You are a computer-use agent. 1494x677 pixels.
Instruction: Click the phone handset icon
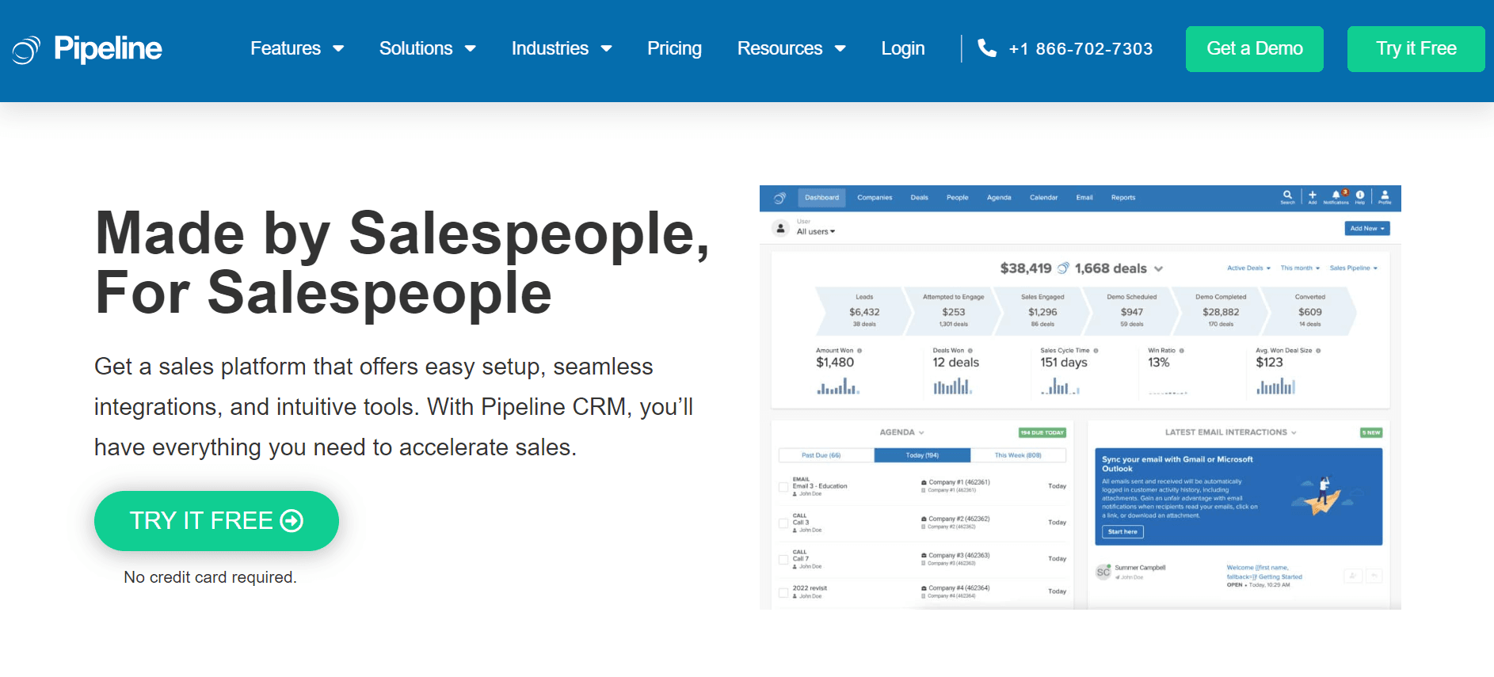click(x=987, y=48)
